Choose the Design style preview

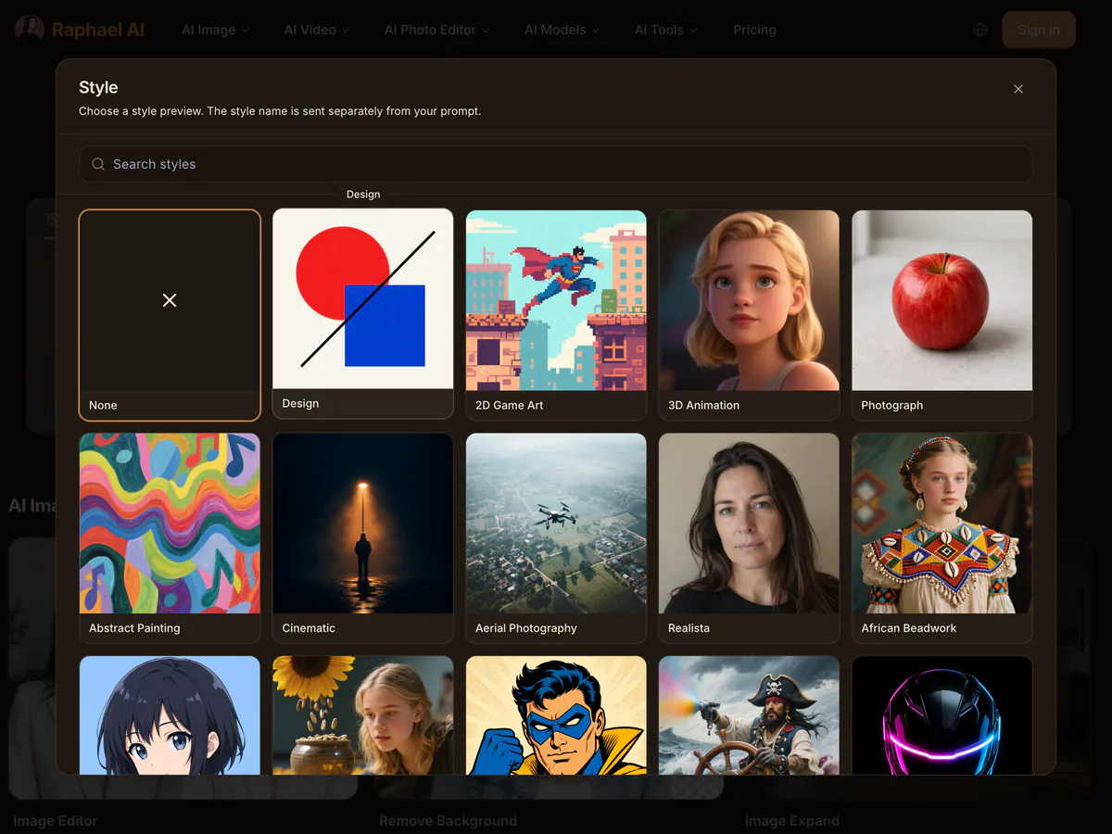[363, 313]
